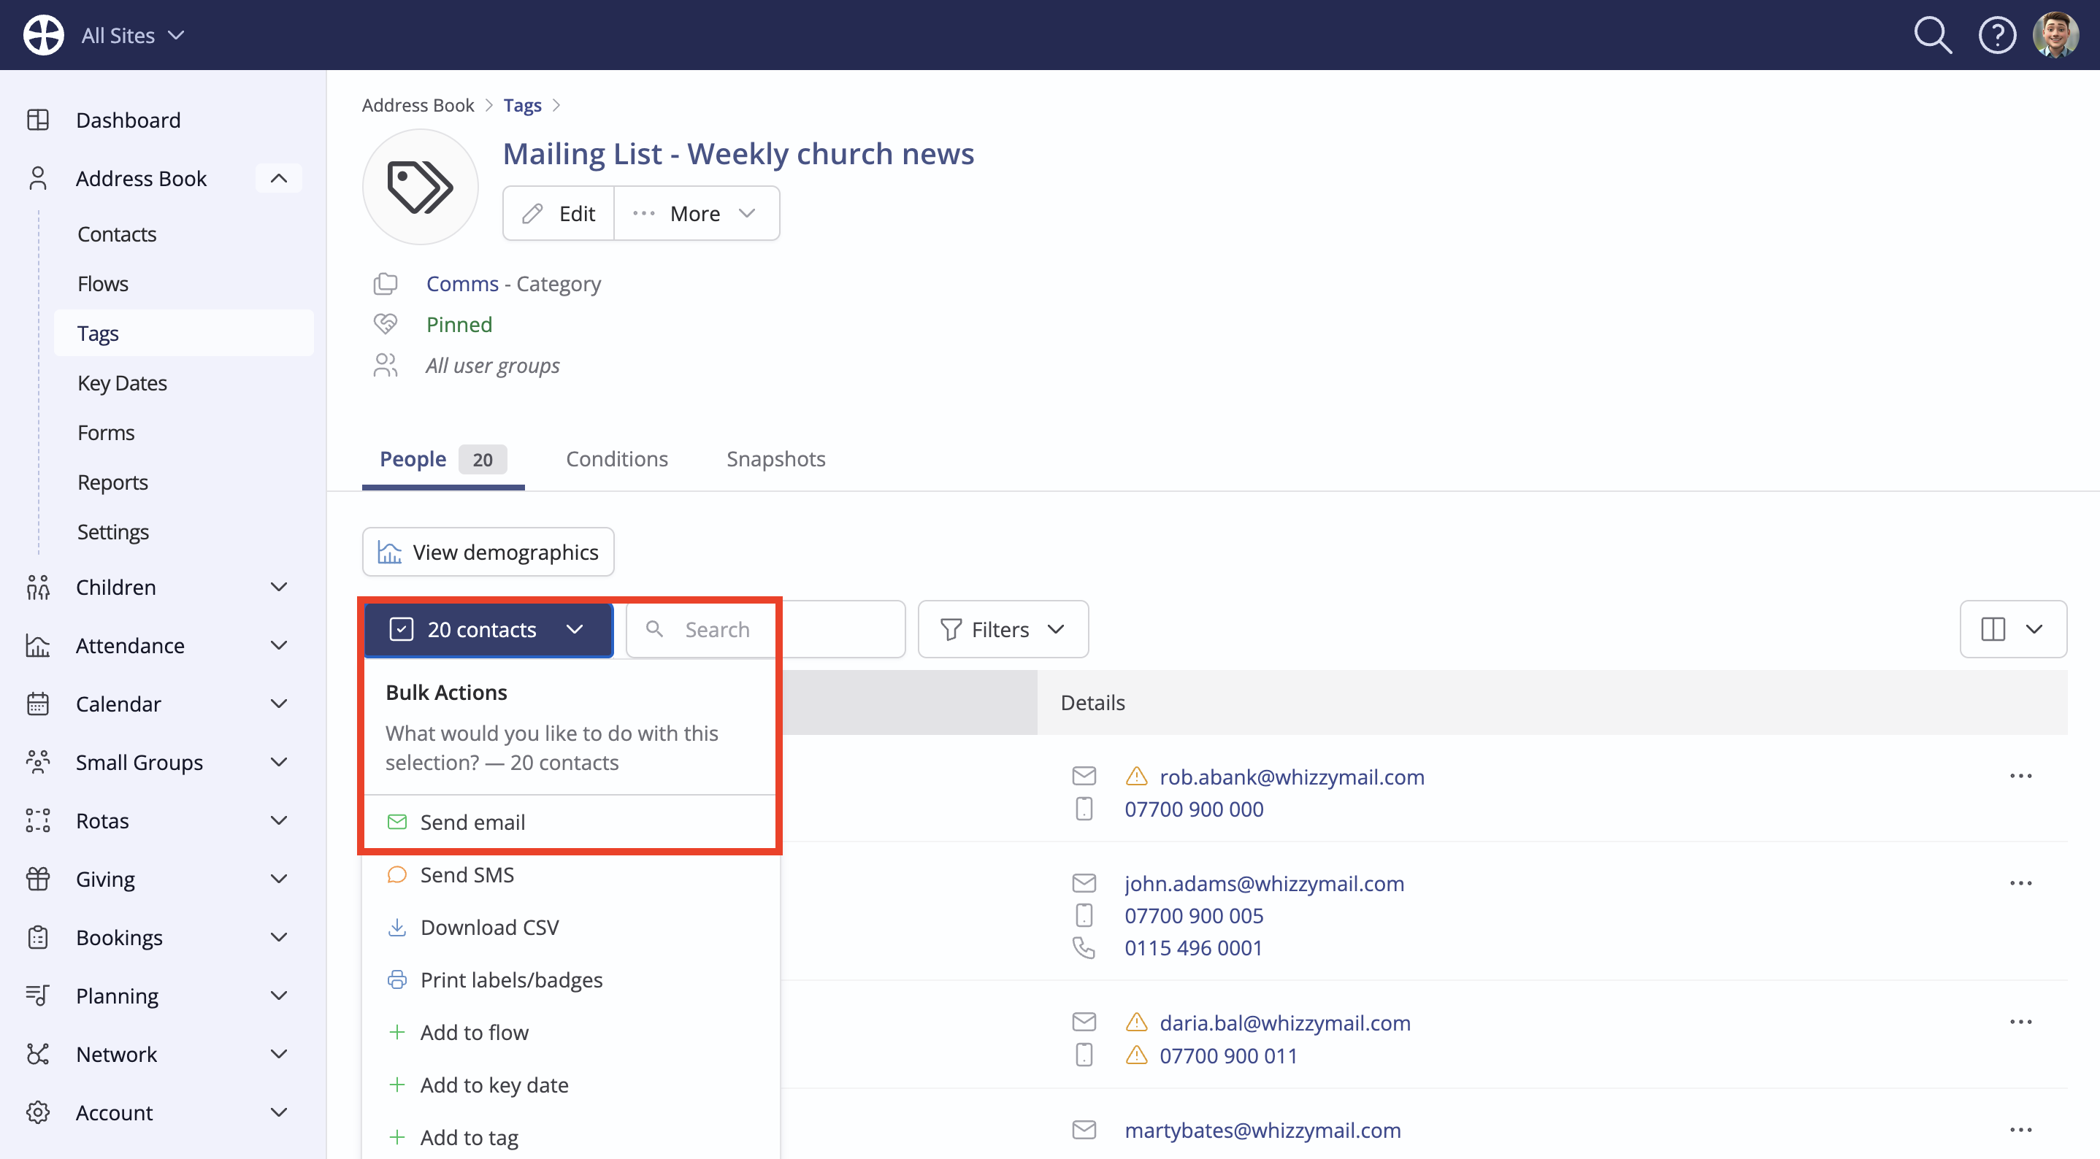Open the All Sites dropdown
This screenshot has height=1159, width=2100.
133,35
